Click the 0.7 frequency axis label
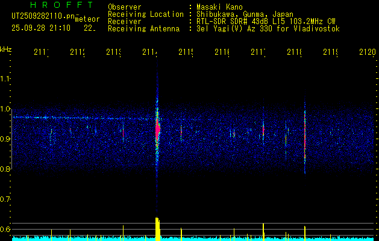 [5, 199]
